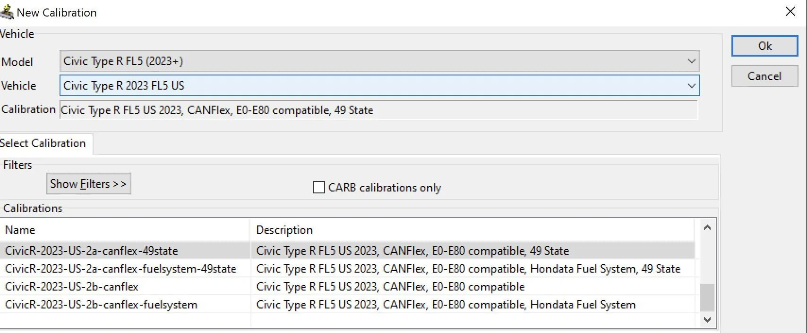The image size is (807, 333).
Task: Confirm with the Ok button
Action: tap(764, 46)
